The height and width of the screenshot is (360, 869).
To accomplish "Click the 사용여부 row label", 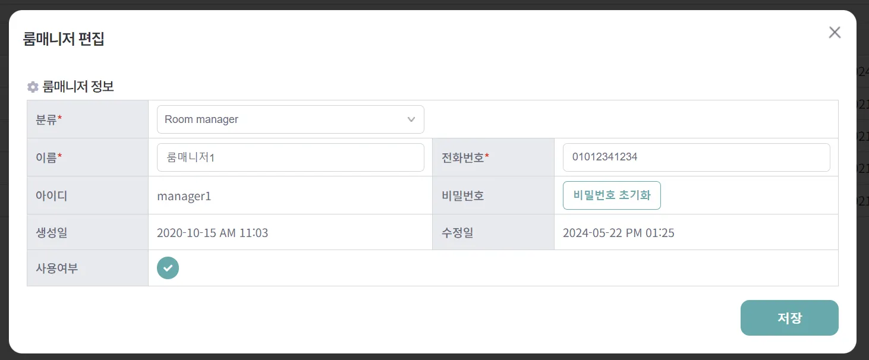I will point(56,268).
